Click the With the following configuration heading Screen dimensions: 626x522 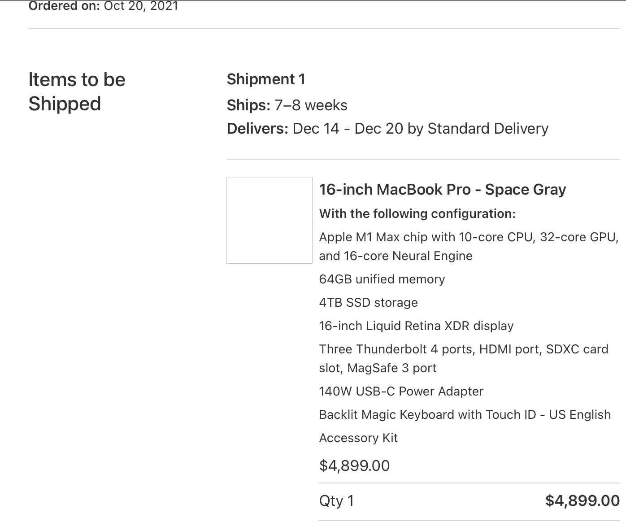[417, 213]
